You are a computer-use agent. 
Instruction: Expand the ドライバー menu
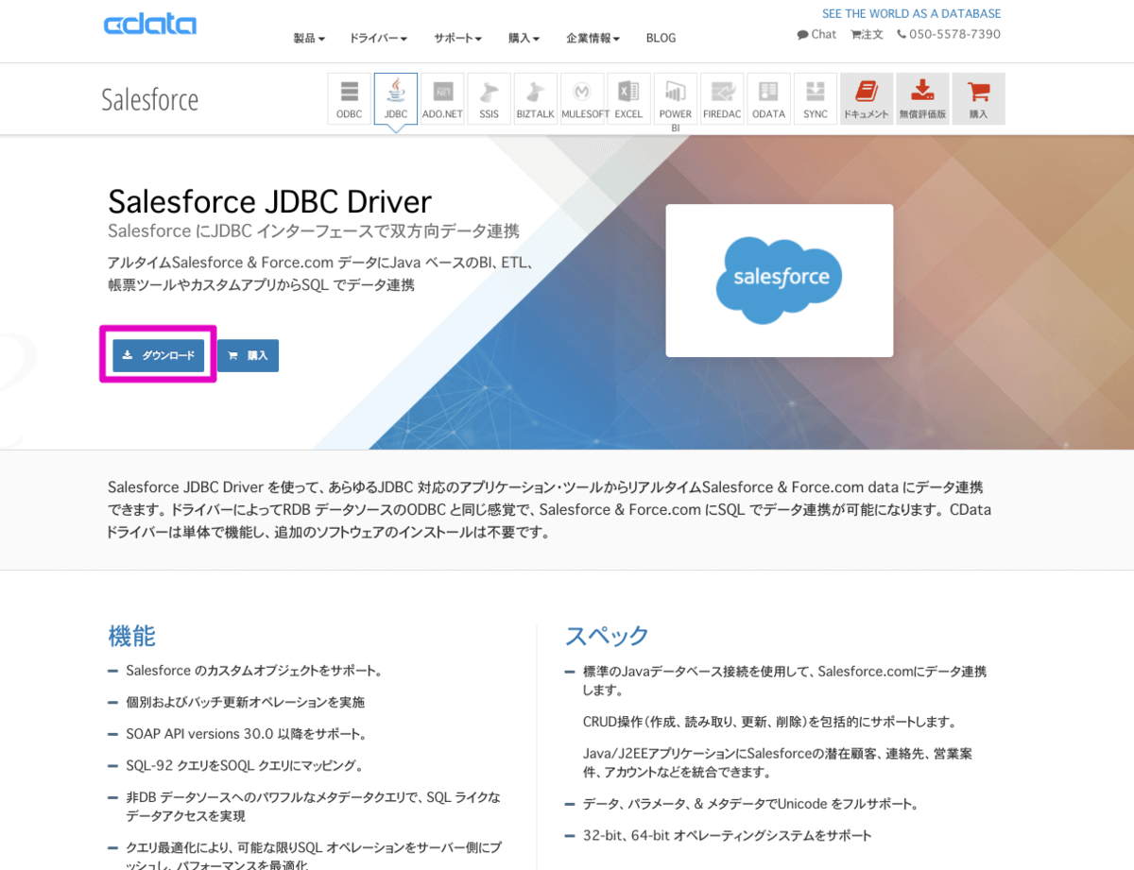378,38
